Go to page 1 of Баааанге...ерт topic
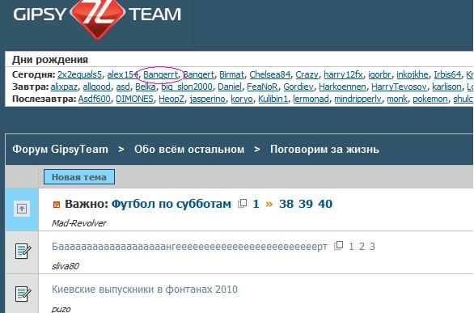The image size is (474, 313). tap(351, 247)
